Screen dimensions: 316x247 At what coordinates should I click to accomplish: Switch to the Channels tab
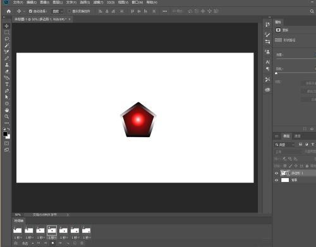point(297,136)
